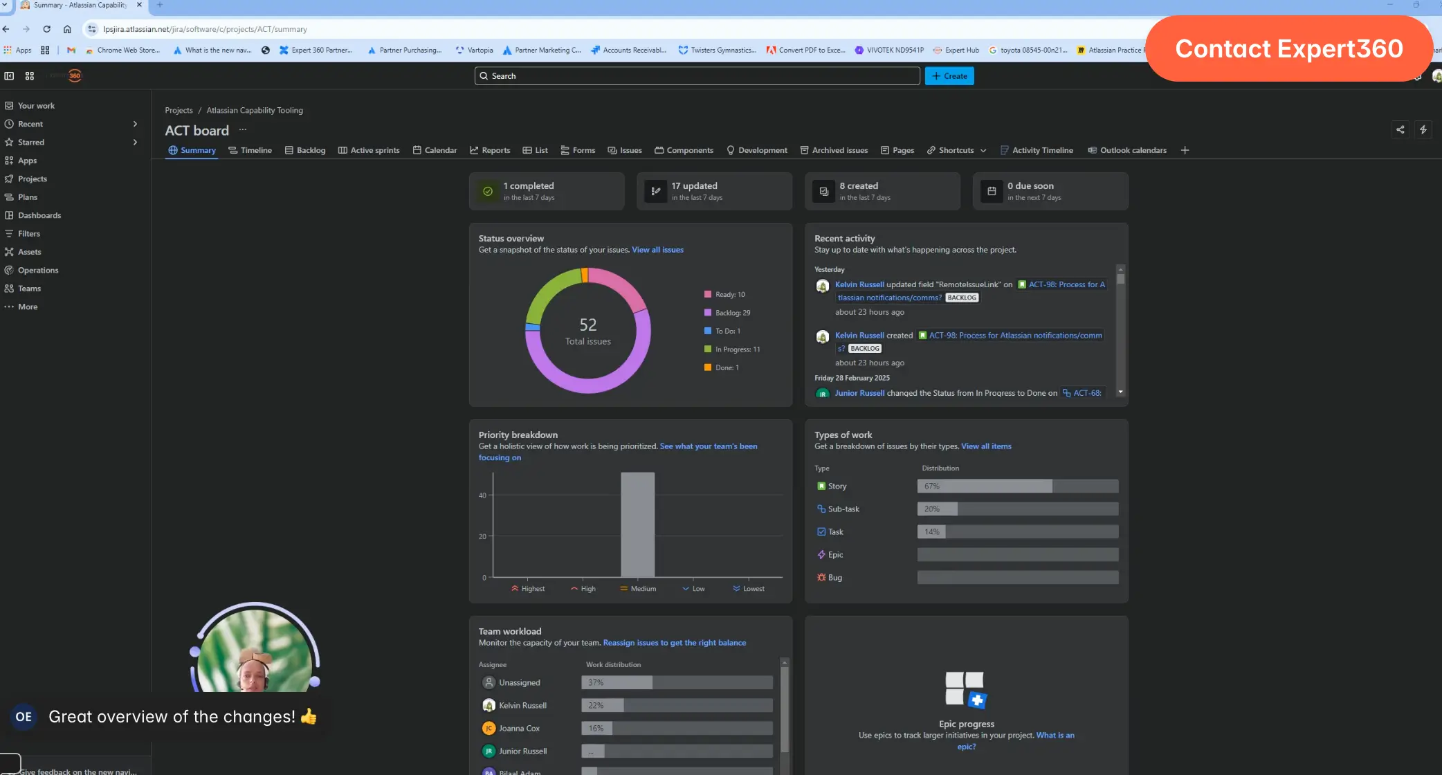Click the created issues icon
Screen dimensions: 1442x775
pos(823,191)
